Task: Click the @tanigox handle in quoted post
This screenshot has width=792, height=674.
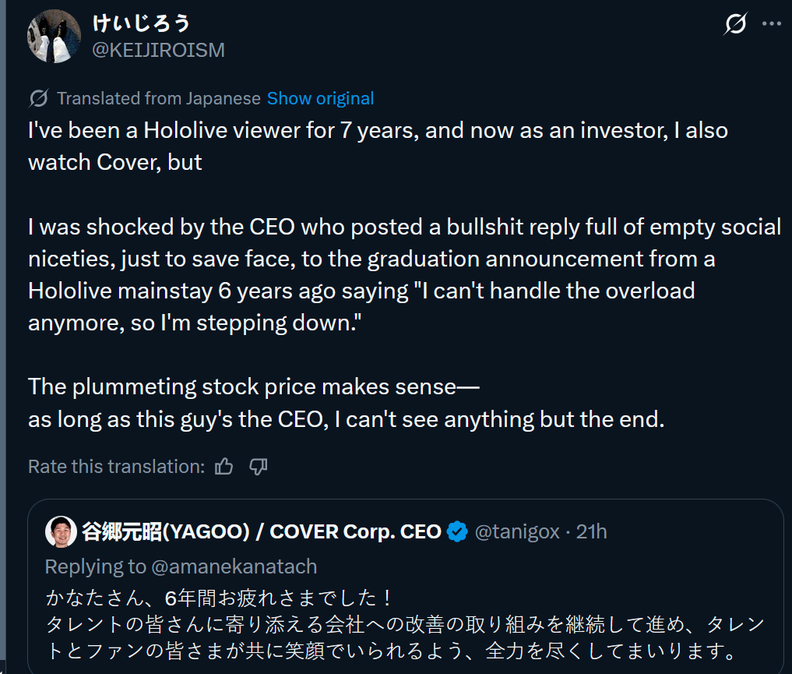Action: point(517,532)
